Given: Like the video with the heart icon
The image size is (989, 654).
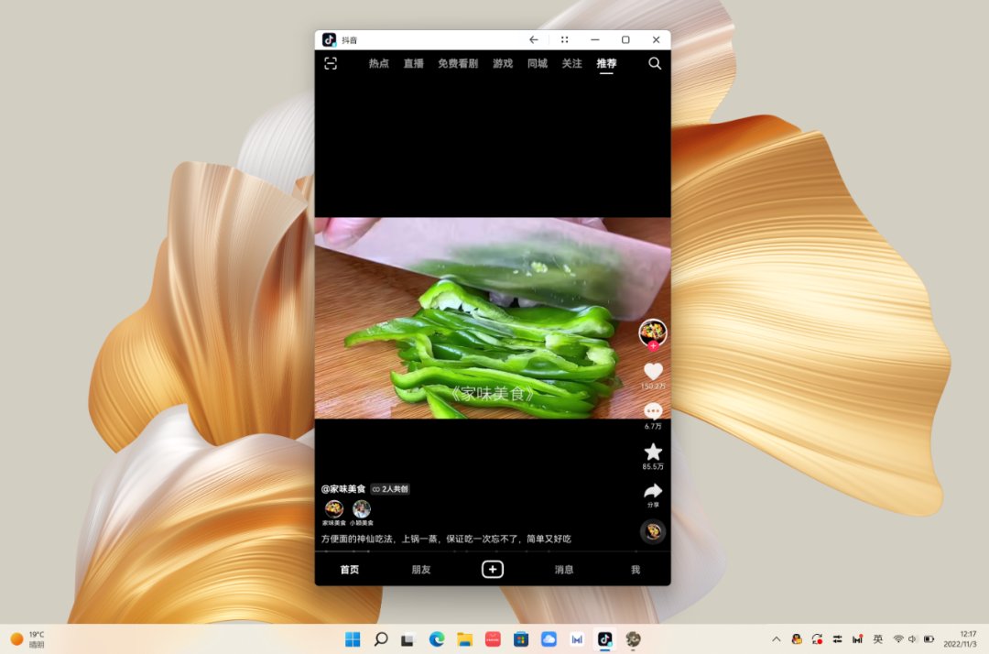Looking at the screenshot, I should point(653,371).
